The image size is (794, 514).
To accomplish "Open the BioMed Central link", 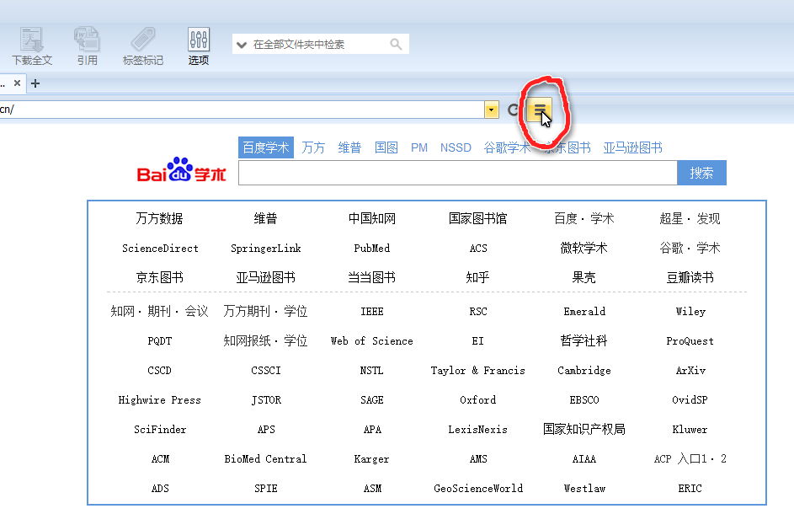I will 265,458.
